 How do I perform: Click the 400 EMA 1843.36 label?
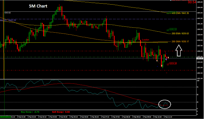pyautogui.click(x=180, y=13)
